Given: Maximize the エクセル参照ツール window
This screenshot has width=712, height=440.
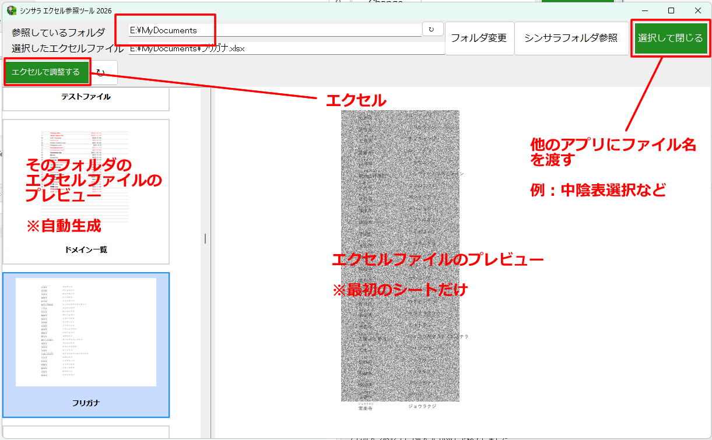Looking at the screenshot, I should click(671, 10).
